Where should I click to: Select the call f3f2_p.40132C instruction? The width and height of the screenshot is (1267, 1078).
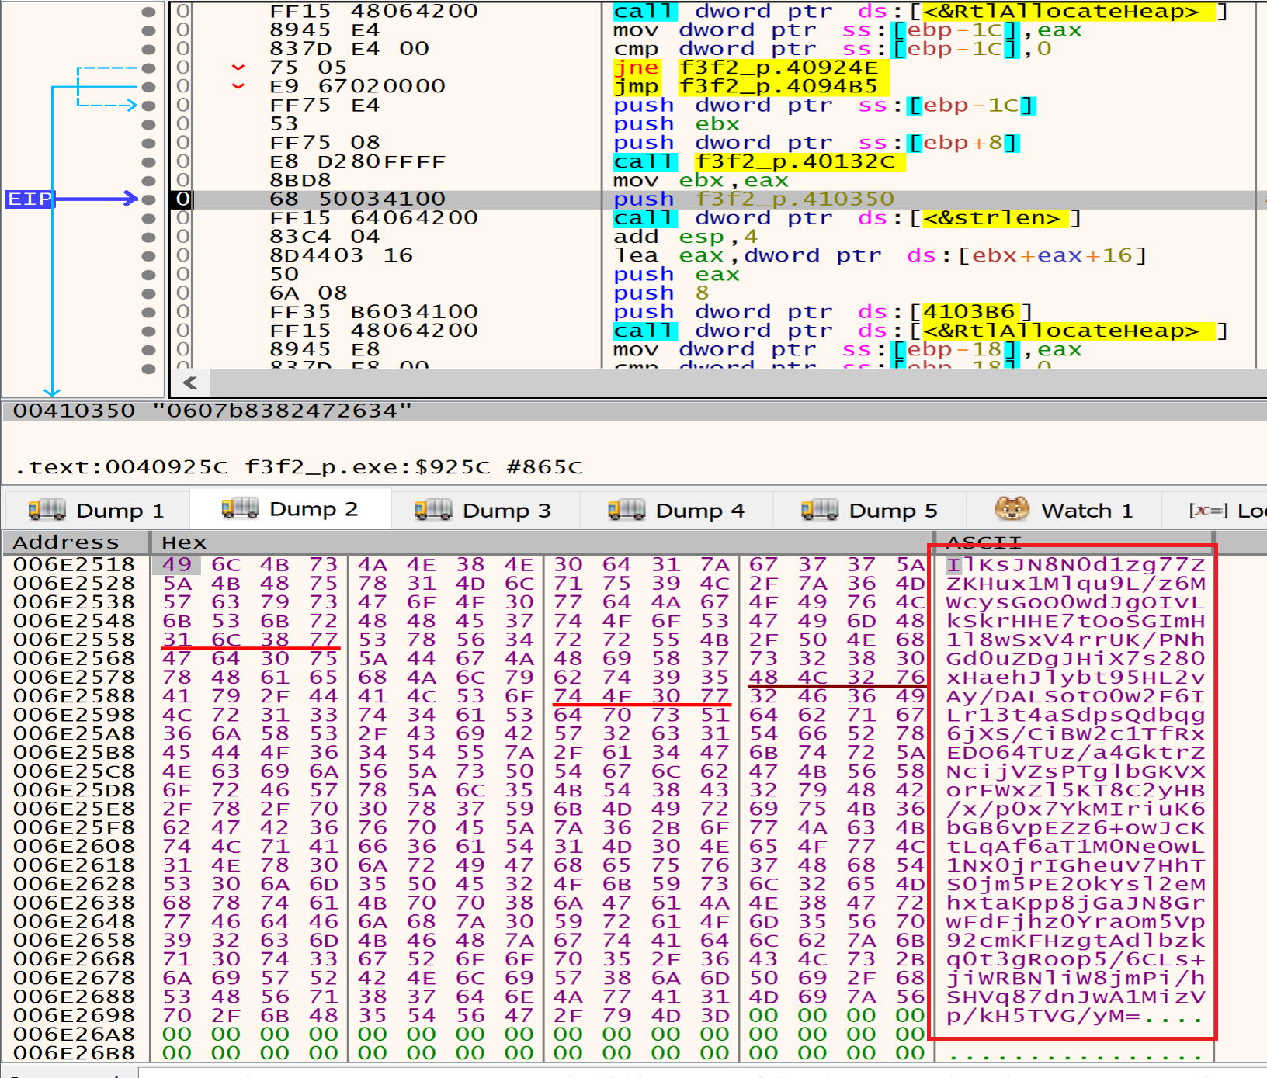click(757, 161)
